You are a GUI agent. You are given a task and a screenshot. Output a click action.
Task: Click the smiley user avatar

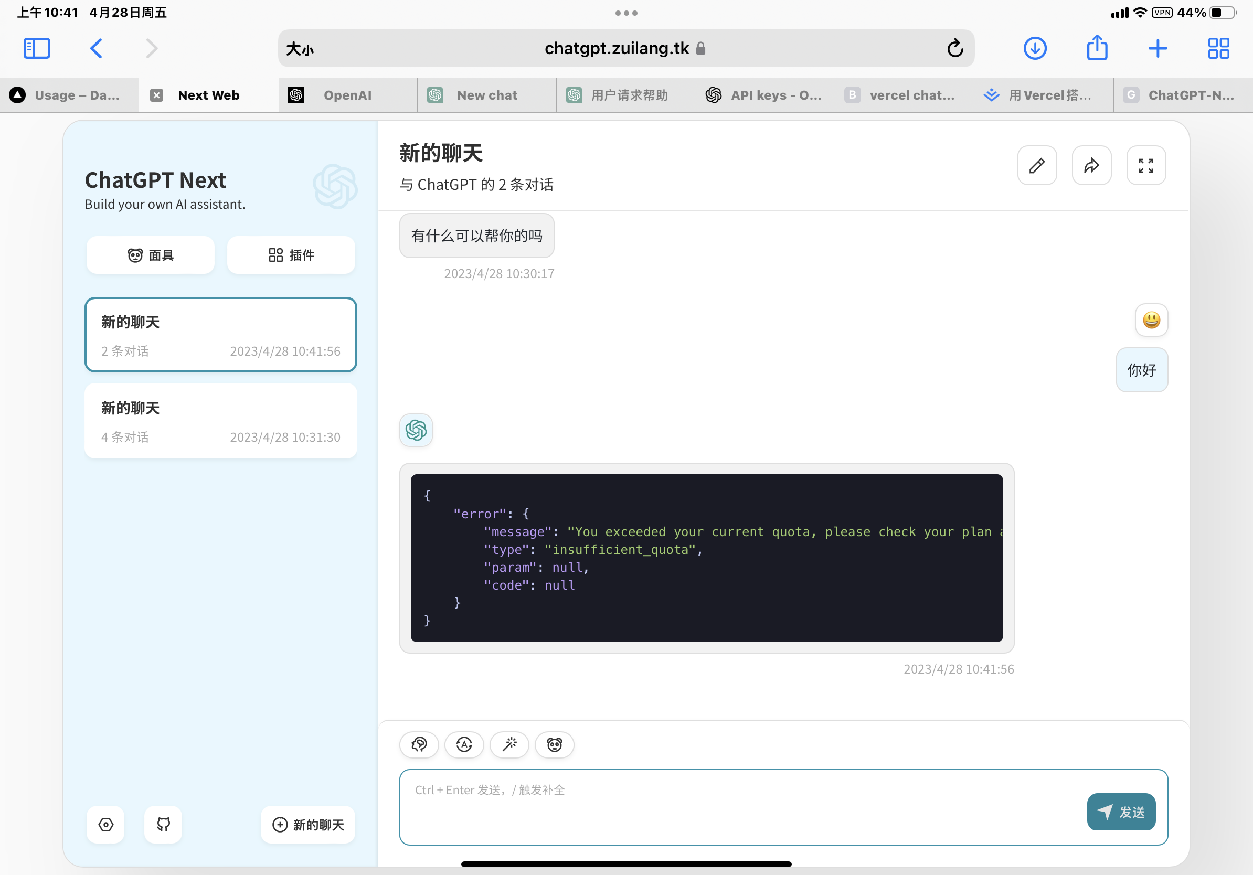click(x=1152, y=320)
